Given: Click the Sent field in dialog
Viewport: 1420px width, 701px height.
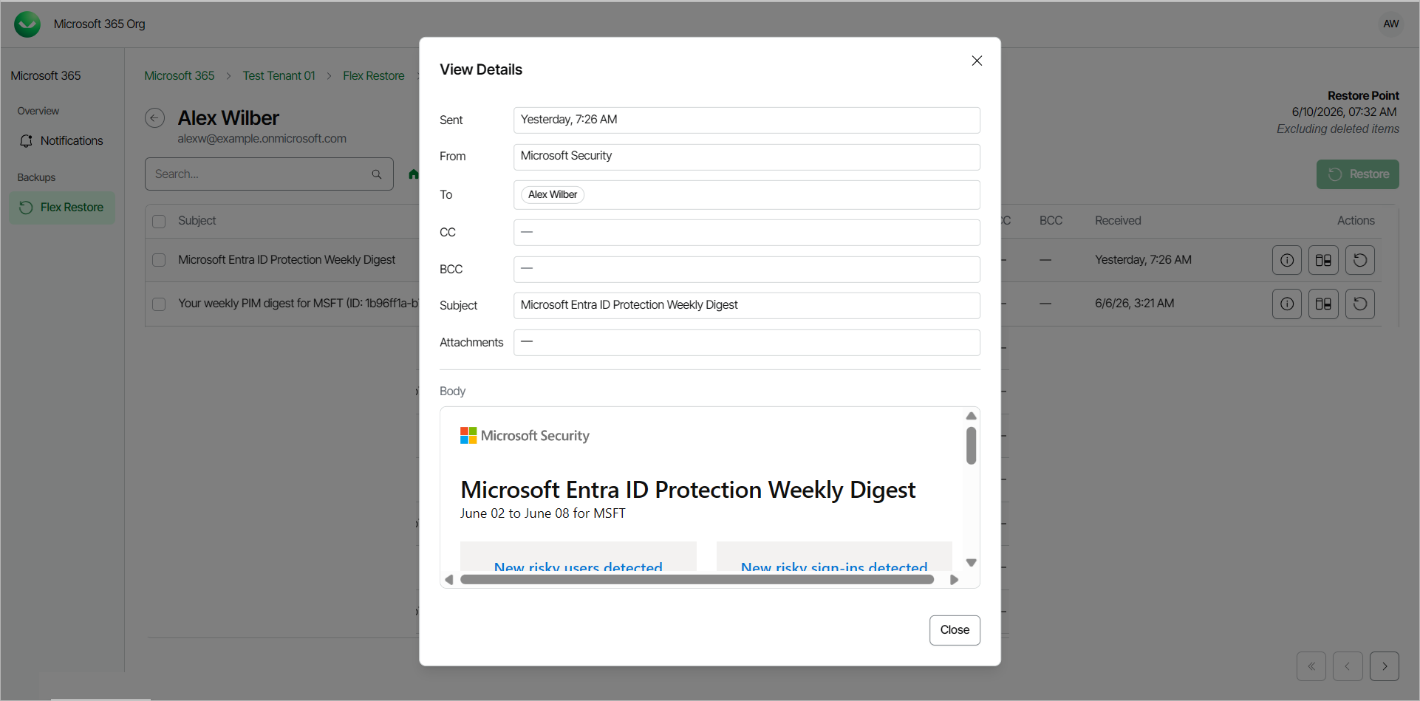Looking at the screenshot, I should pos(747,120).
